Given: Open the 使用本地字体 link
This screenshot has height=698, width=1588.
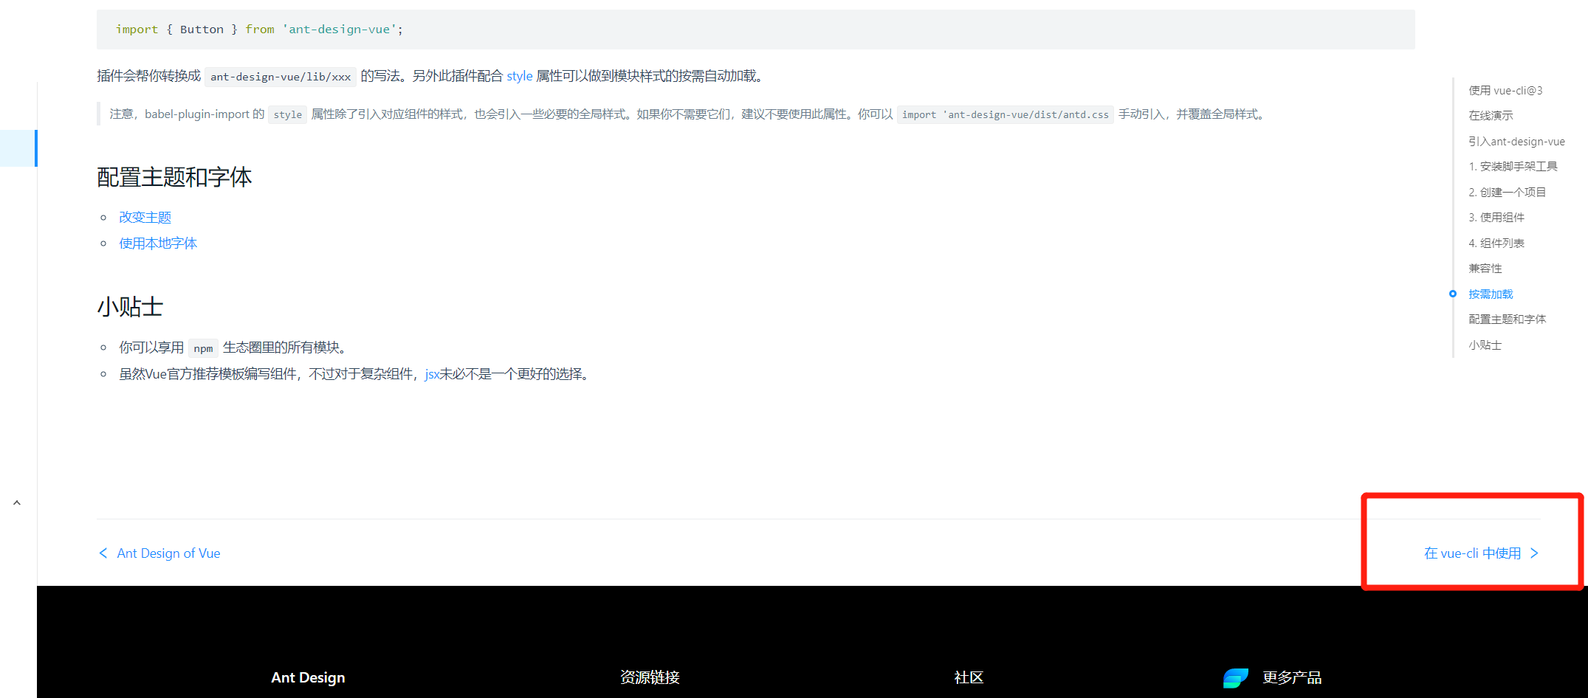Looking at the screenshot, I should [158, 243].
